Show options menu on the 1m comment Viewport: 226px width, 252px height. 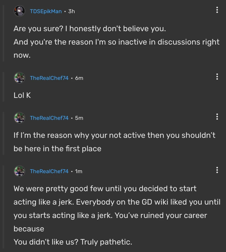pos(217,170)
